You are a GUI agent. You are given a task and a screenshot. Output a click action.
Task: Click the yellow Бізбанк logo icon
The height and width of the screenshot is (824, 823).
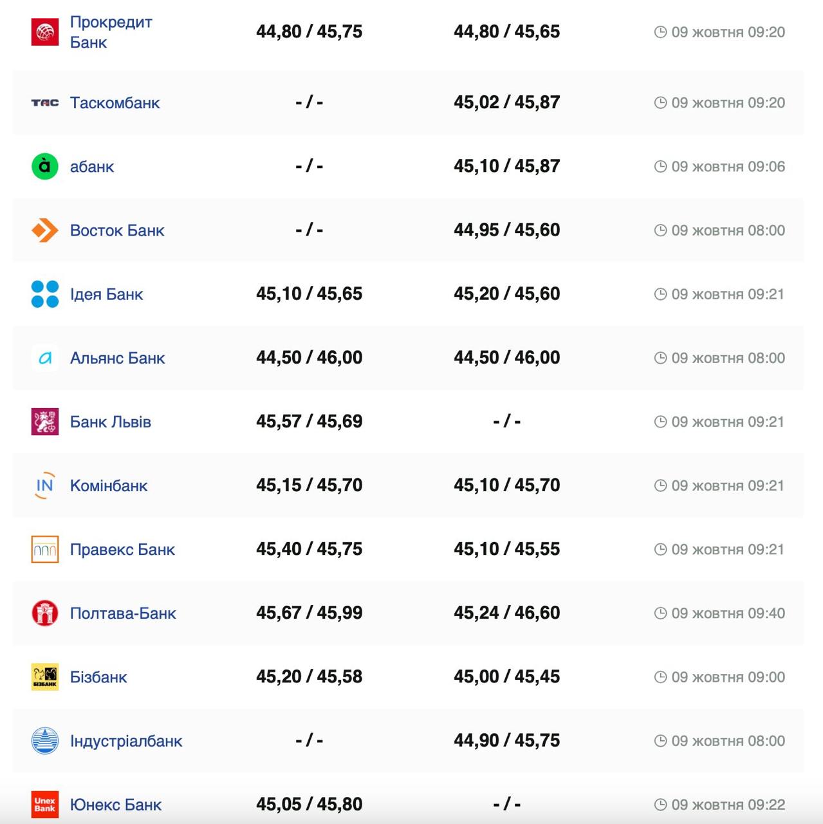click(x=45, y=677)
